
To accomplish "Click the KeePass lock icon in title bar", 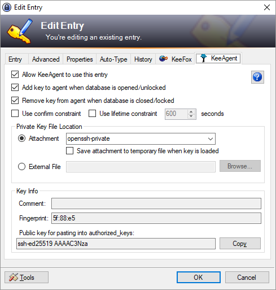I will pos(7,7).
